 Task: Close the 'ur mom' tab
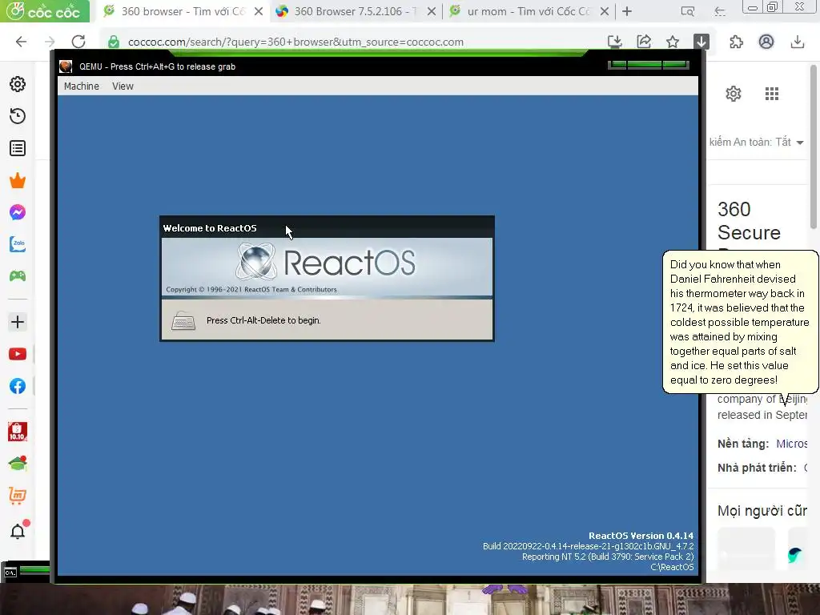[605, 11]
